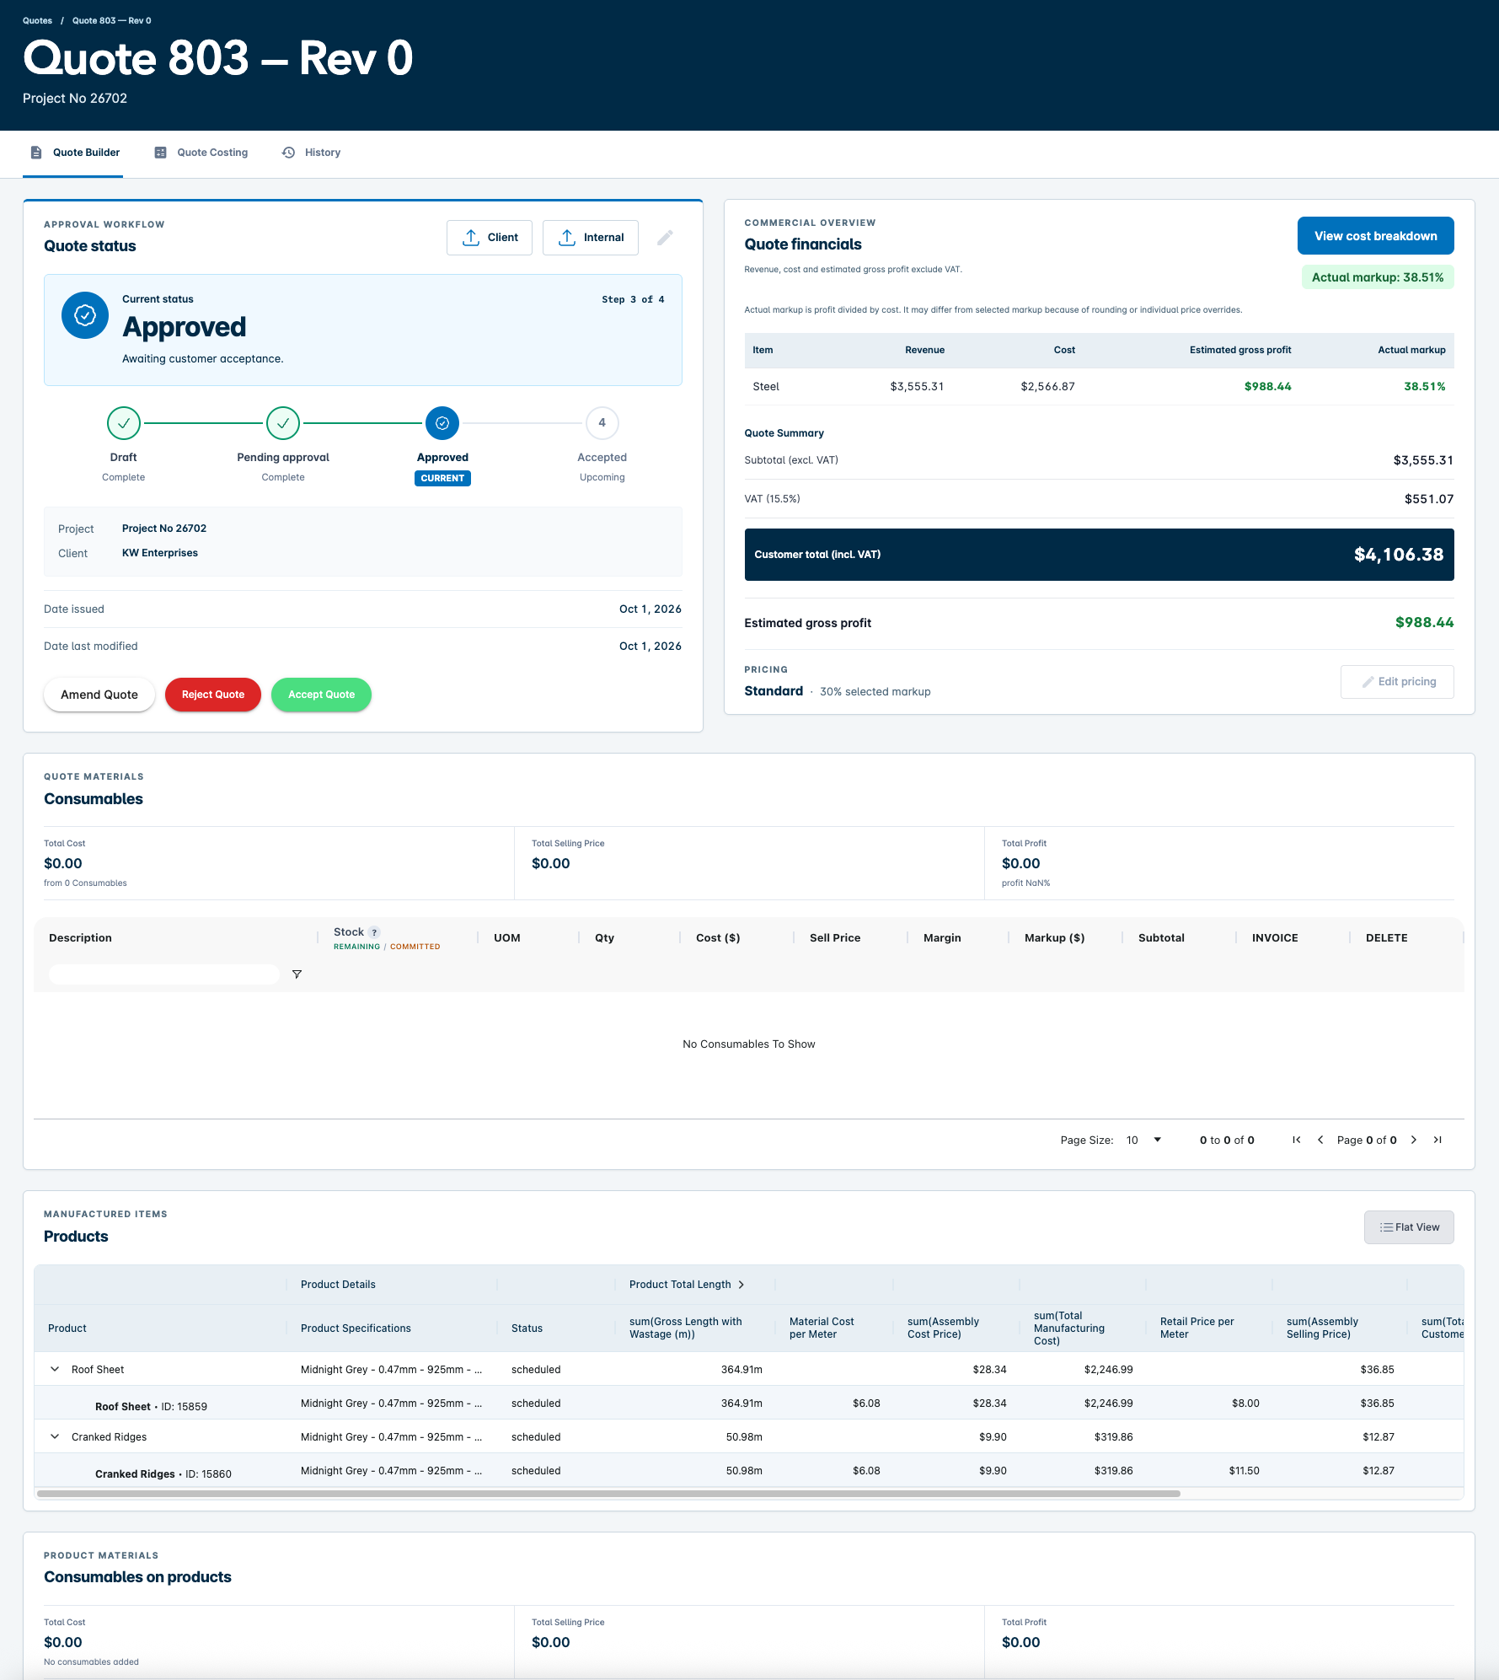This screenshot has height=1680, width=1499.
Task: Switch to the Quote Builder tab
Action: 73,153
